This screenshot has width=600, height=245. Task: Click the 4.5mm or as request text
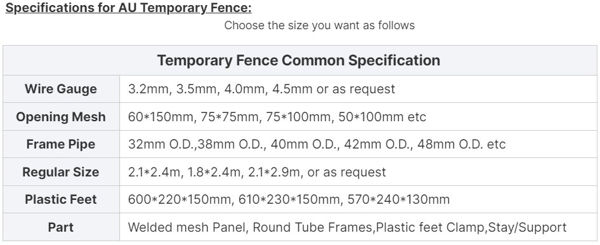[x=333, y=89]
